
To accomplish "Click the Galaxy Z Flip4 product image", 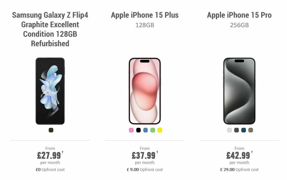I will click(x=51, y=91).
